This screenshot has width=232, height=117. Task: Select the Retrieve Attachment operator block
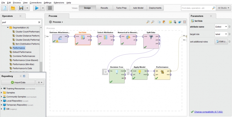point(60,38)
